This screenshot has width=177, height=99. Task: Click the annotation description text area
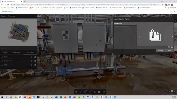(125, 37)
